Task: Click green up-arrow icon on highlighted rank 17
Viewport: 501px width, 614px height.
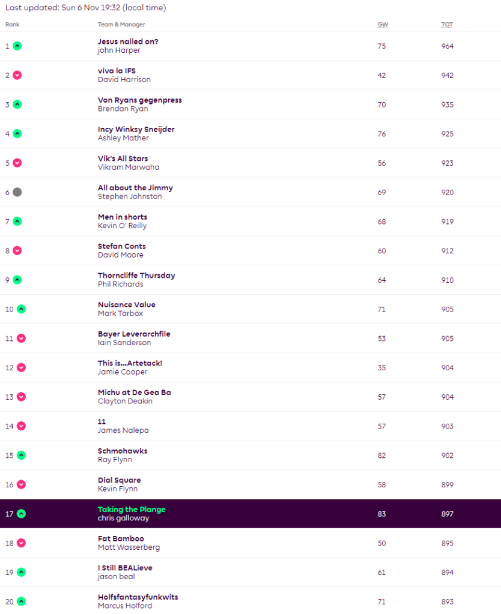Action: [21, 514]
